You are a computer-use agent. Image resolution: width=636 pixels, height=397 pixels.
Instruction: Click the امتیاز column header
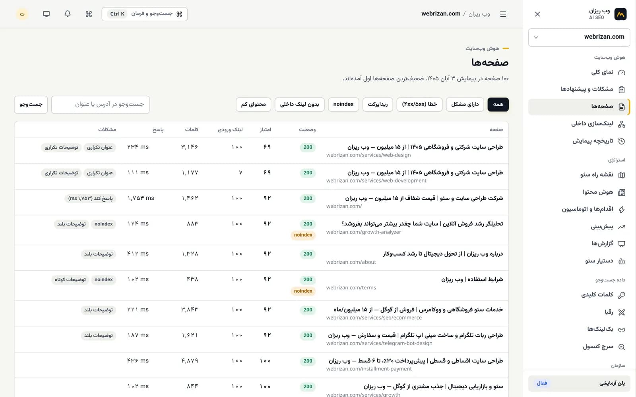pyautogui.click(x=266, y=130)
